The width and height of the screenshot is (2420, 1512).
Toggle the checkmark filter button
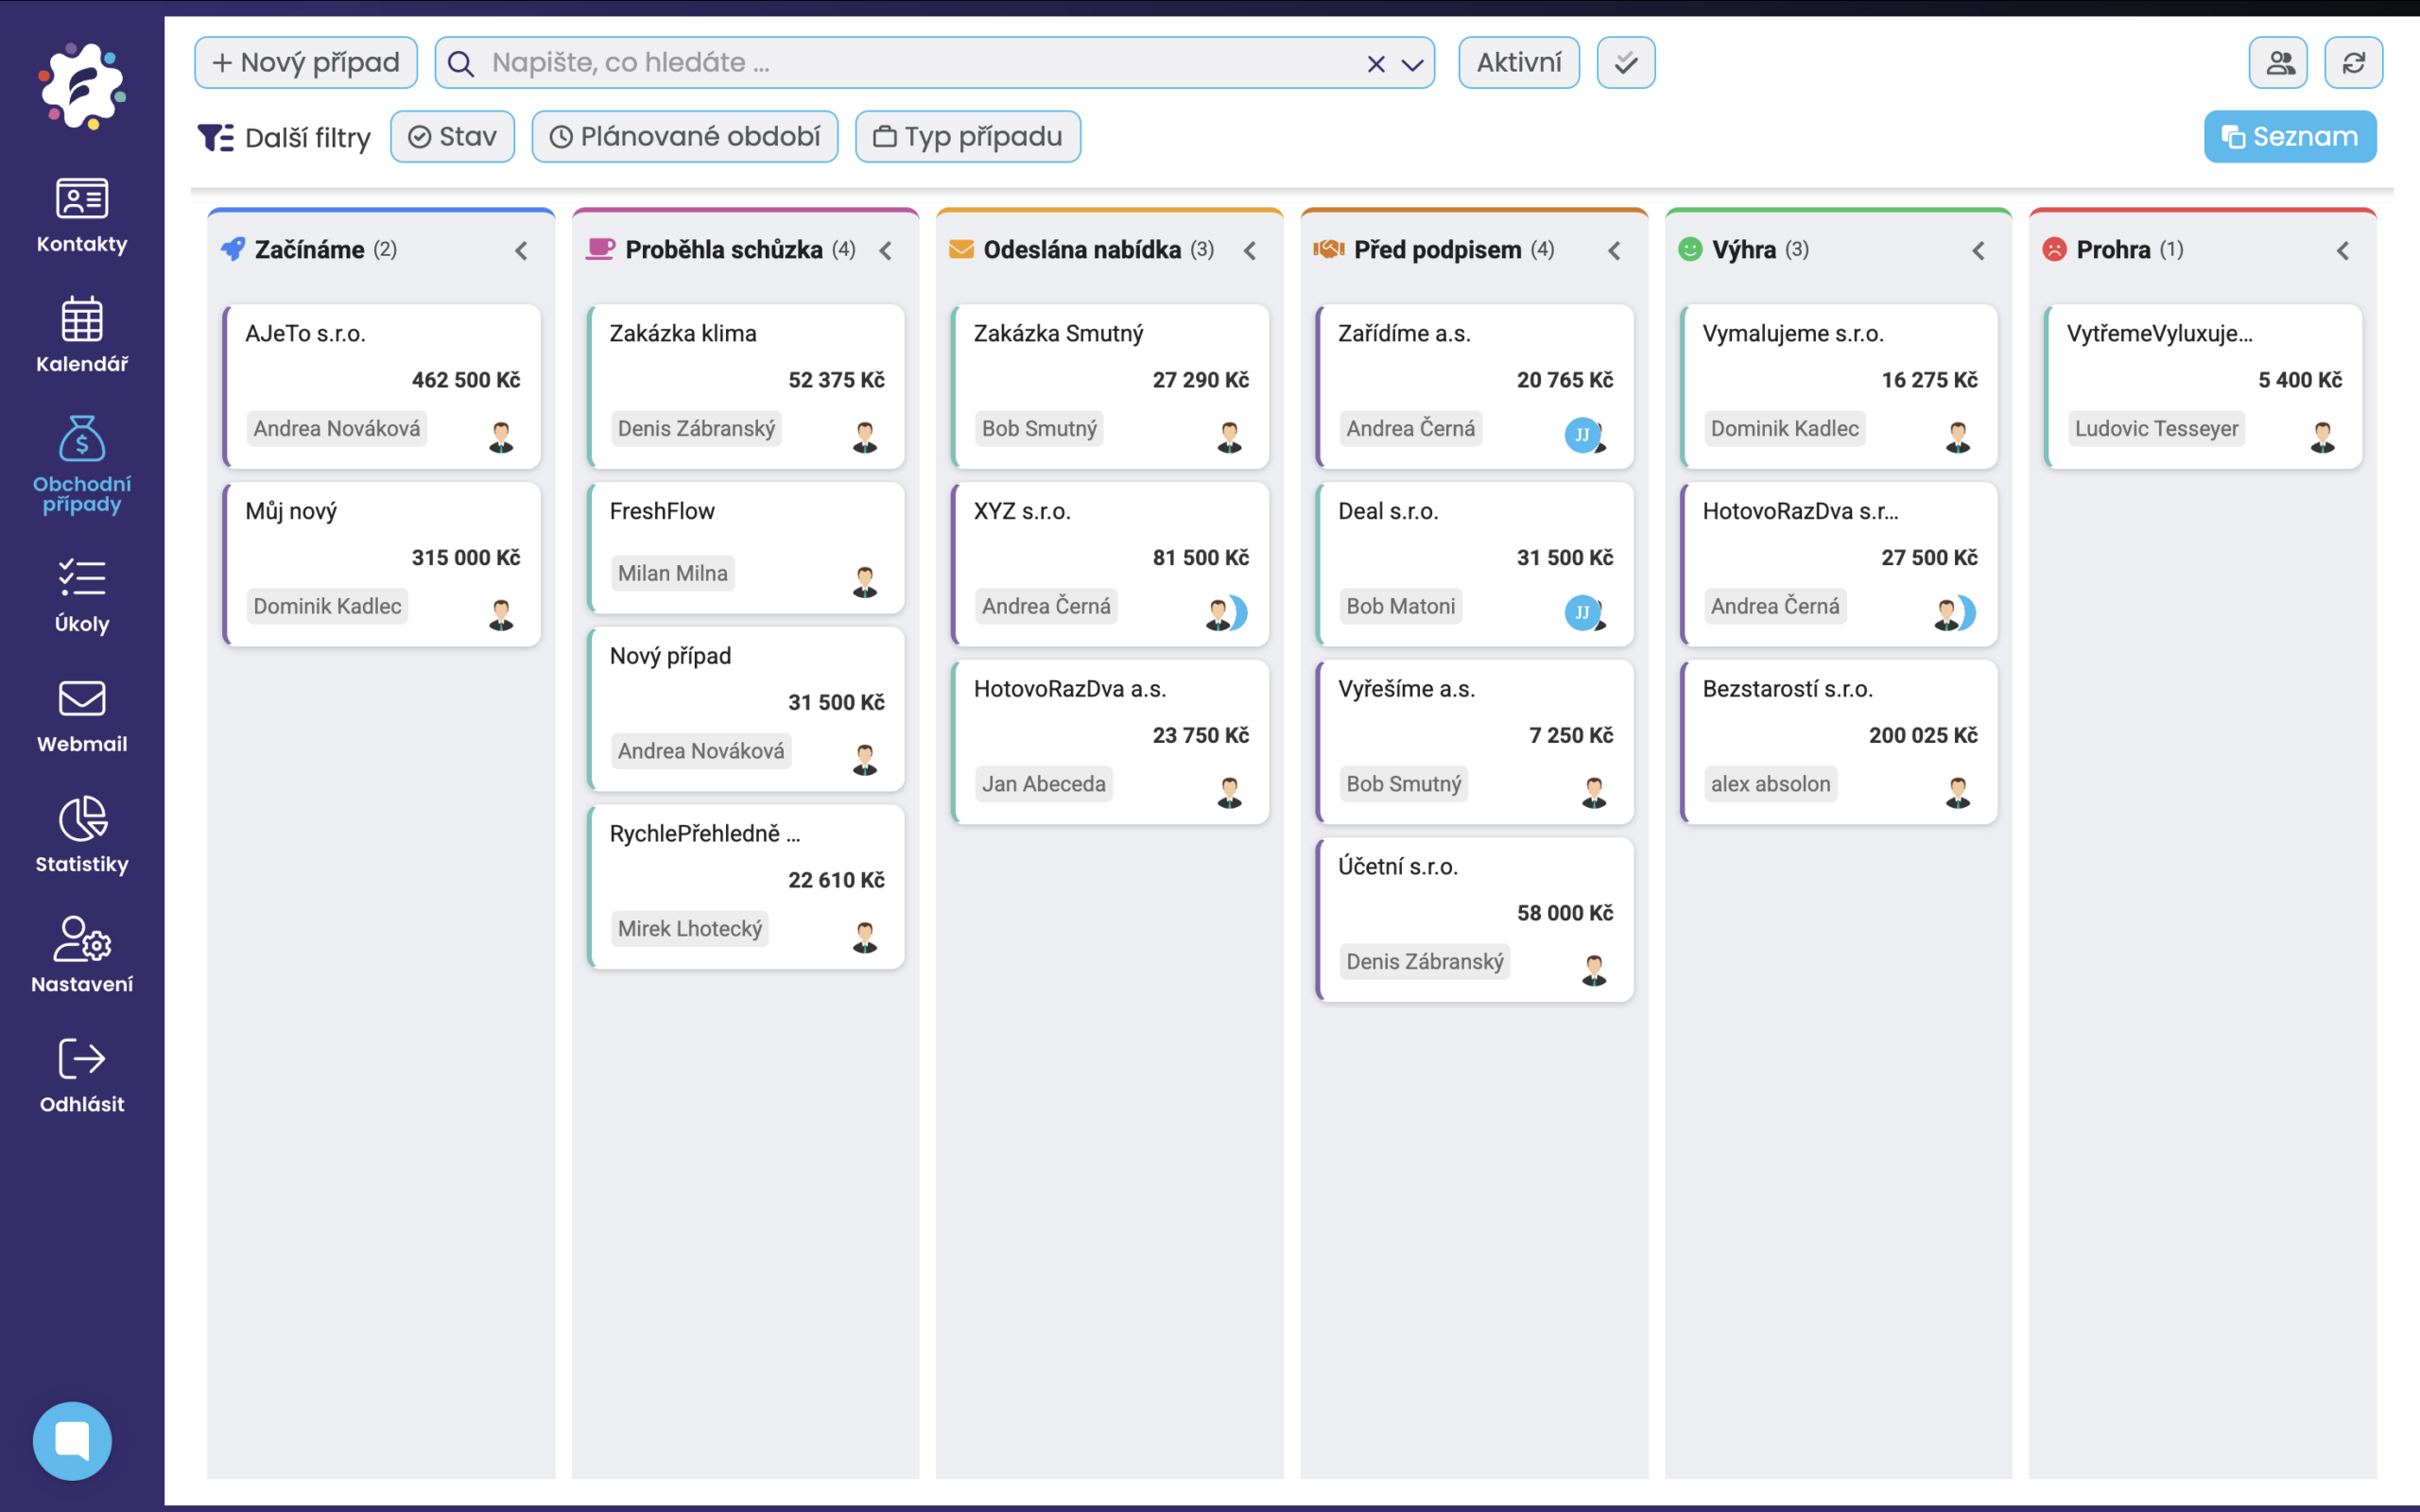[1625, 63]
